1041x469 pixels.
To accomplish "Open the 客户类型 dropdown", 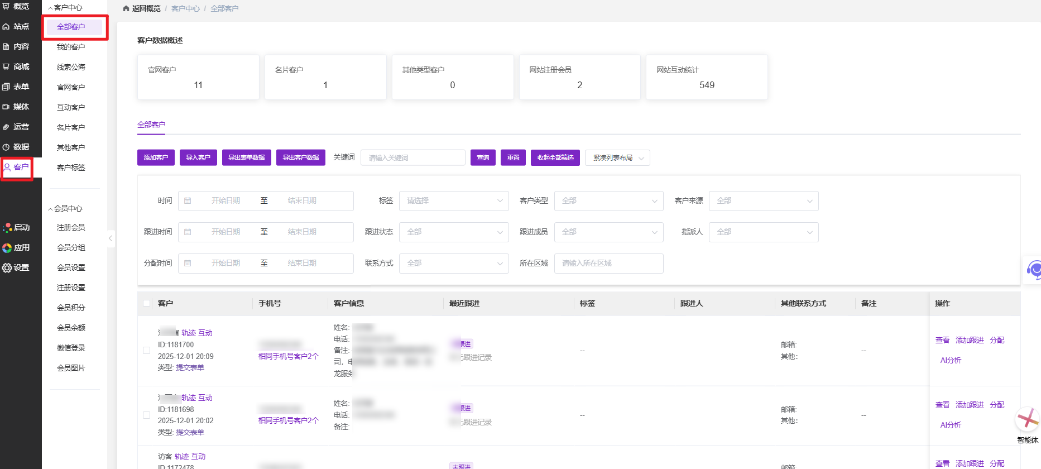I will click(608, 201).
